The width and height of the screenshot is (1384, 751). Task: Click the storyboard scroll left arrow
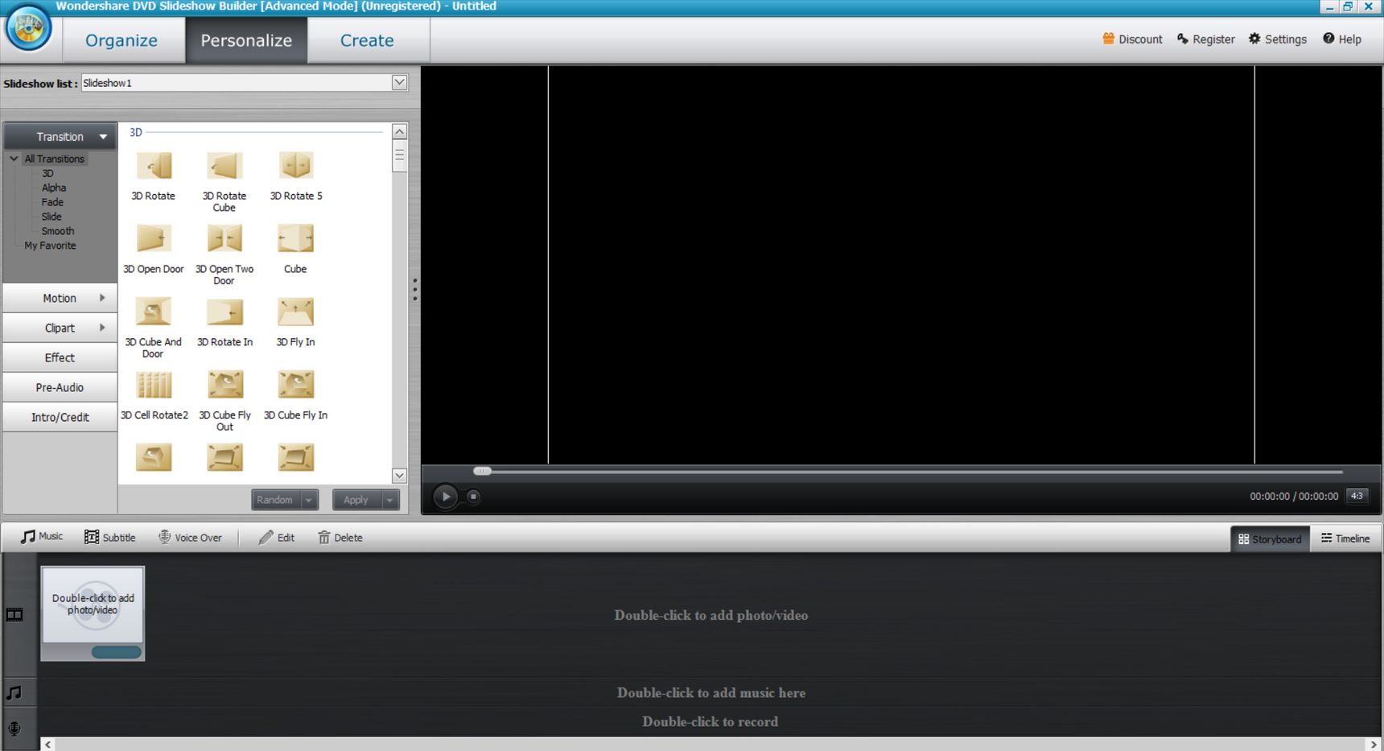pyautogui.click(x=47, y=745)
